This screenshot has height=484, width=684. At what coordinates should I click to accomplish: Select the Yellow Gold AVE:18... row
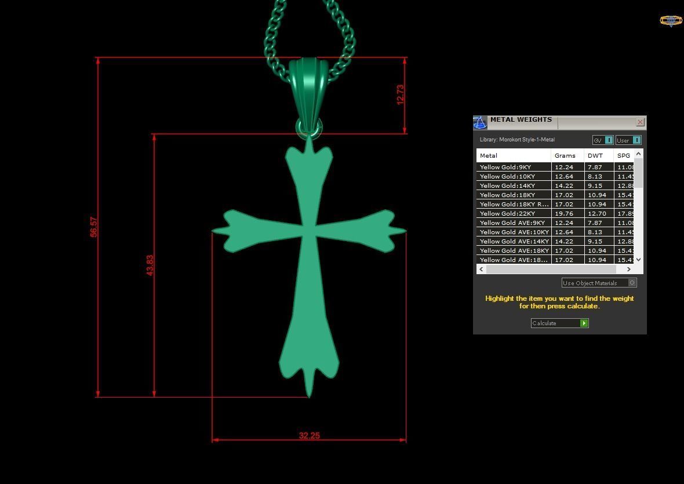coord(555,260)
